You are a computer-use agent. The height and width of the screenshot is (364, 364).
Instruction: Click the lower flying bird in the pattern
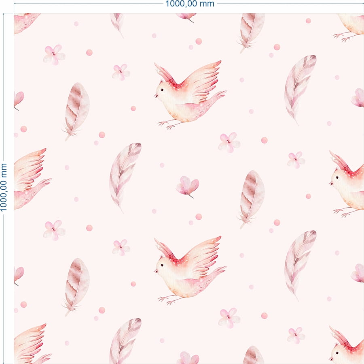click(190, 271)
